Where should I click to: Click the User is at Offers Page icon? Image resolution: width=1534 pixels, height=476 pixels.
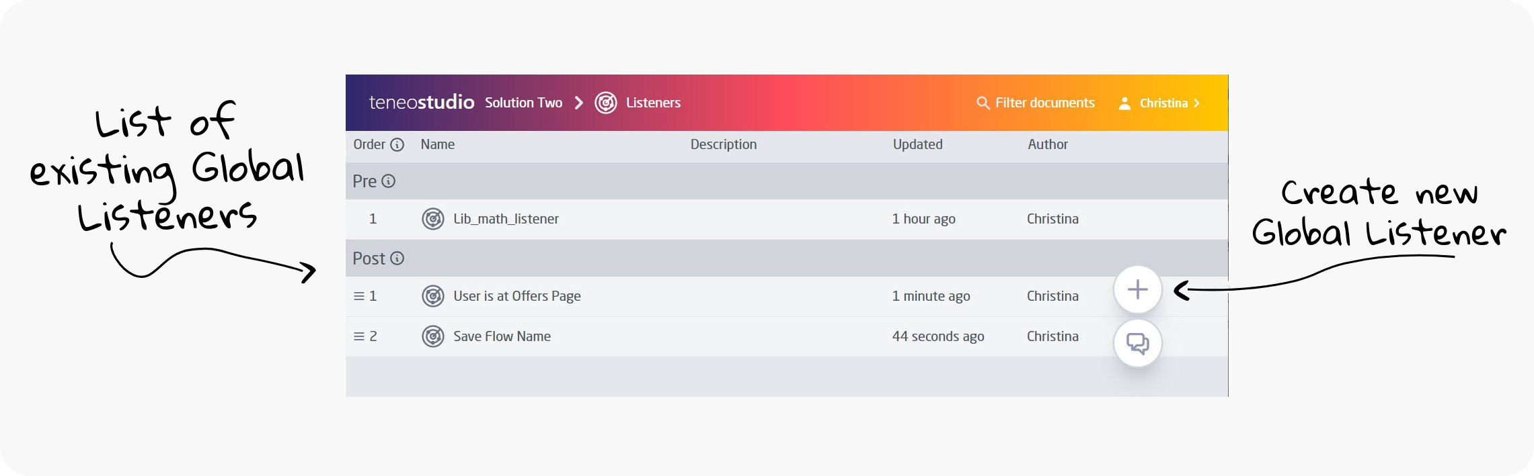click(x=432, y=296)
